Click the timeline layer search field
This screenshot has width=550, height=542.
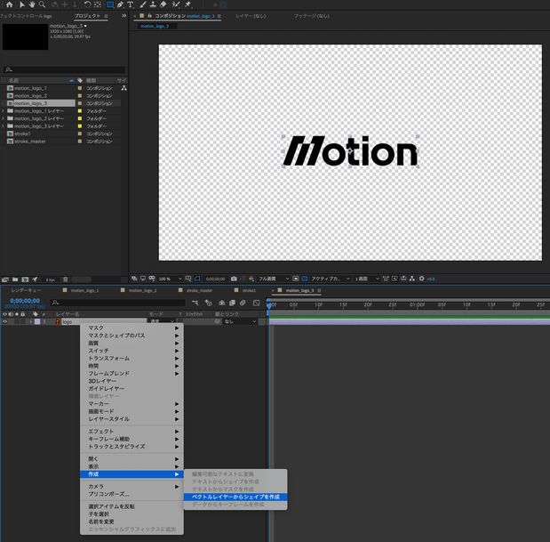click(117, 303)
